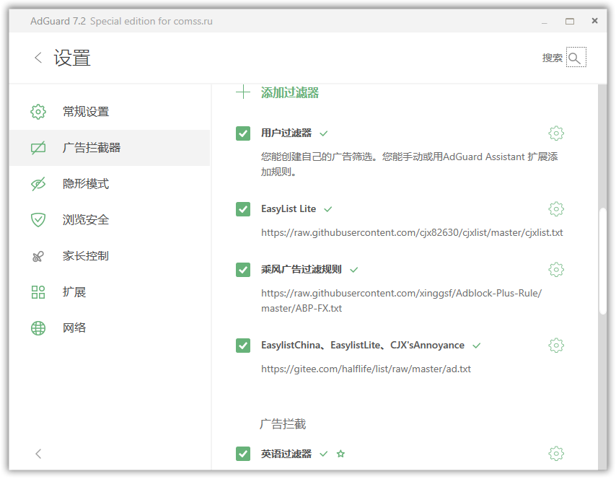The height and width of the screenshot is (479, 616).
Task: Click the green checkmark after 用户过滤器
Action: click(x=324, y=133)
